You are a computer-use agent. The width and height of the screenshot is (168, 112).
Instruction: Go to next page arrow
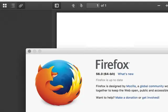tap(81, 6)
